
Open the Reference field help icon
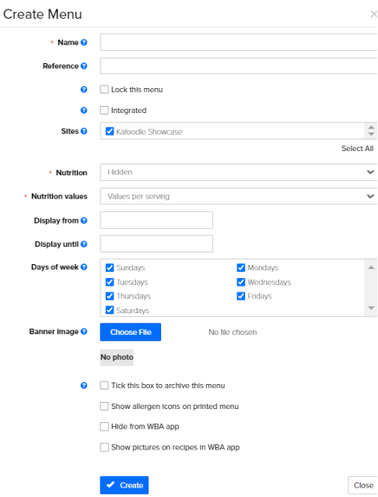[83, 66]
